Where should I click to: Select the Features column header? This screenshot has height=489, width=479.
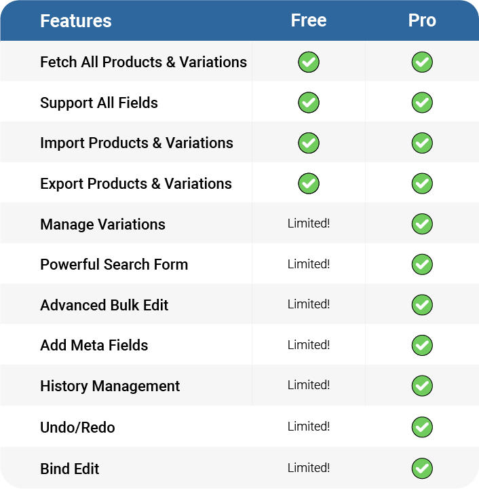pyautogui.click(x=76, y=21)
